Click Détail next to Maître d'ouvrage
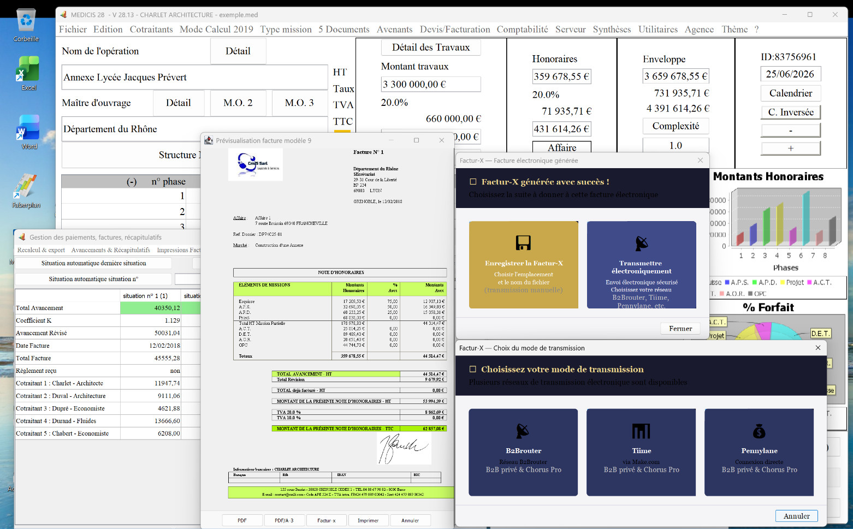 click(x=179, y=103)
